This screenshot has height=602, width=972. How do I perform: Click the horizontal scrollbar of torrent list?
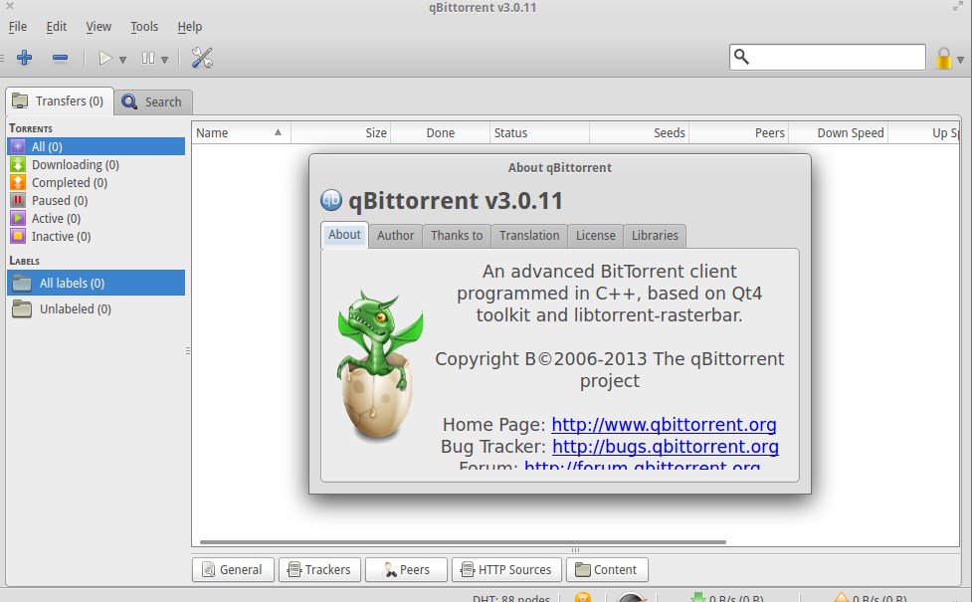(463, 542)
